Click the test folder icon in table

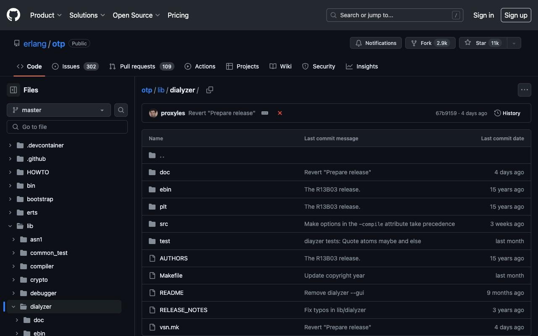click(152, 241)
